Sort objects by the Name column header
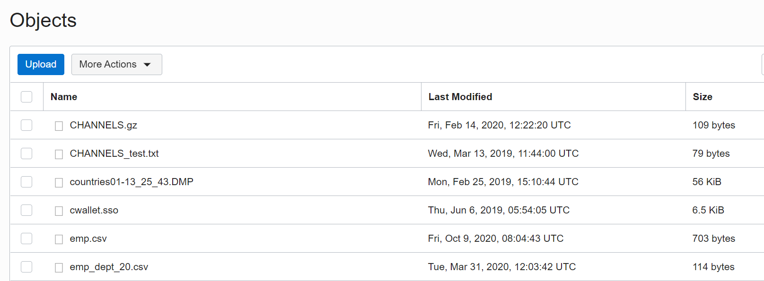Image resolution: width=764 pixels, height=281 pixels. pyautogui.click(x=64, y=97)
